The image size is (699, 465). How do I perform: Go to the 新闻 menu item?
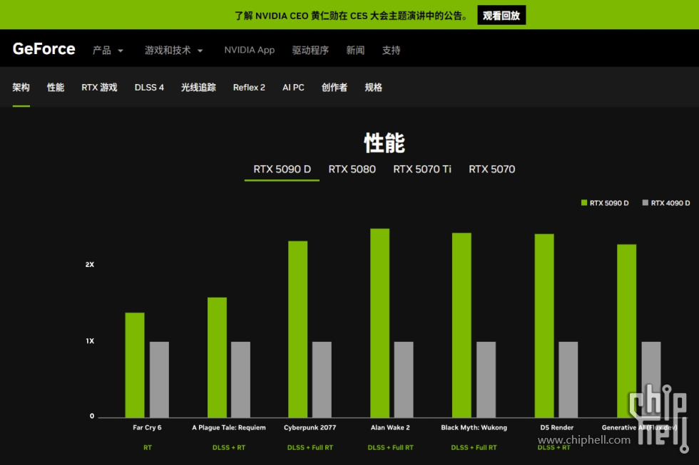point(355,51)
